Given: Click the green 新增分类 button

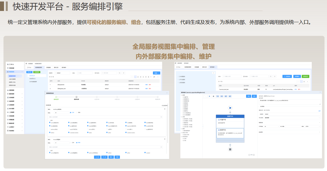Looking at the screenshot, I should [305, 76].
